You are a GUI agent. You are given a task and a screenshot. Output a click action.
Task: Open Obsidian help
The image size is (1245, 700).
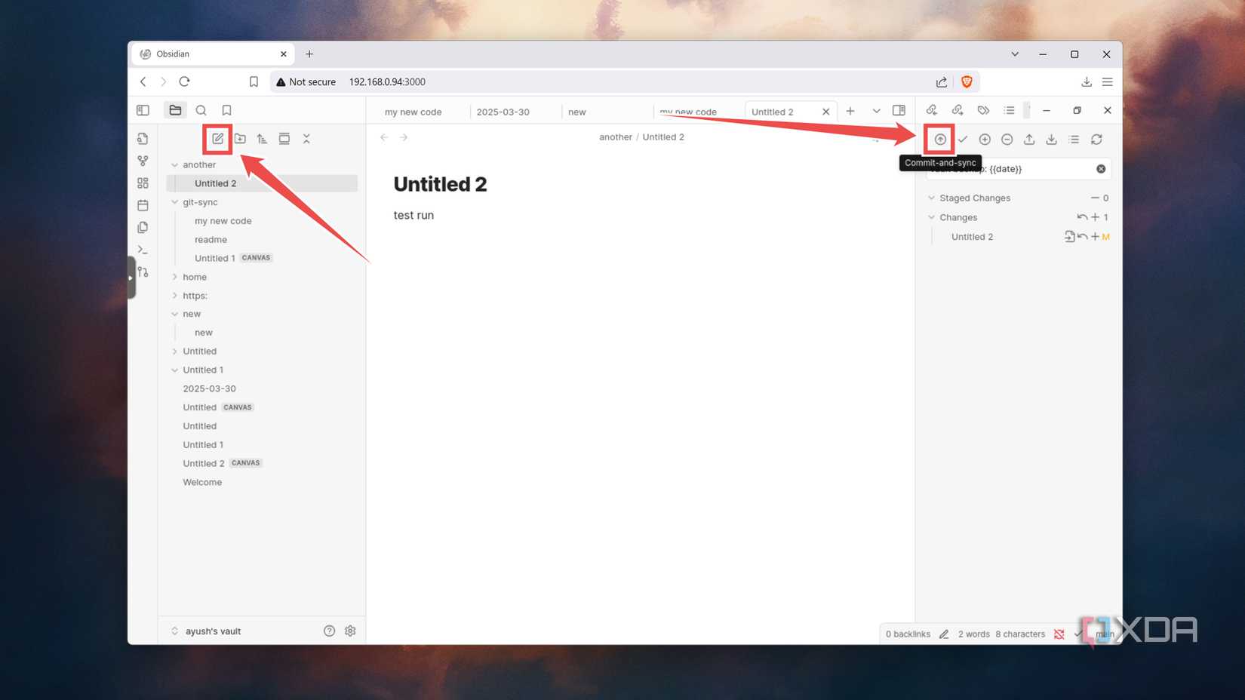click(329, 631)
